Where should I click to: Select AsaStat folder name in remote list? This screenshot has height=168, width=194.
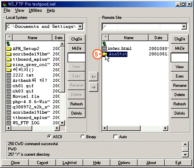pos(118,54)
